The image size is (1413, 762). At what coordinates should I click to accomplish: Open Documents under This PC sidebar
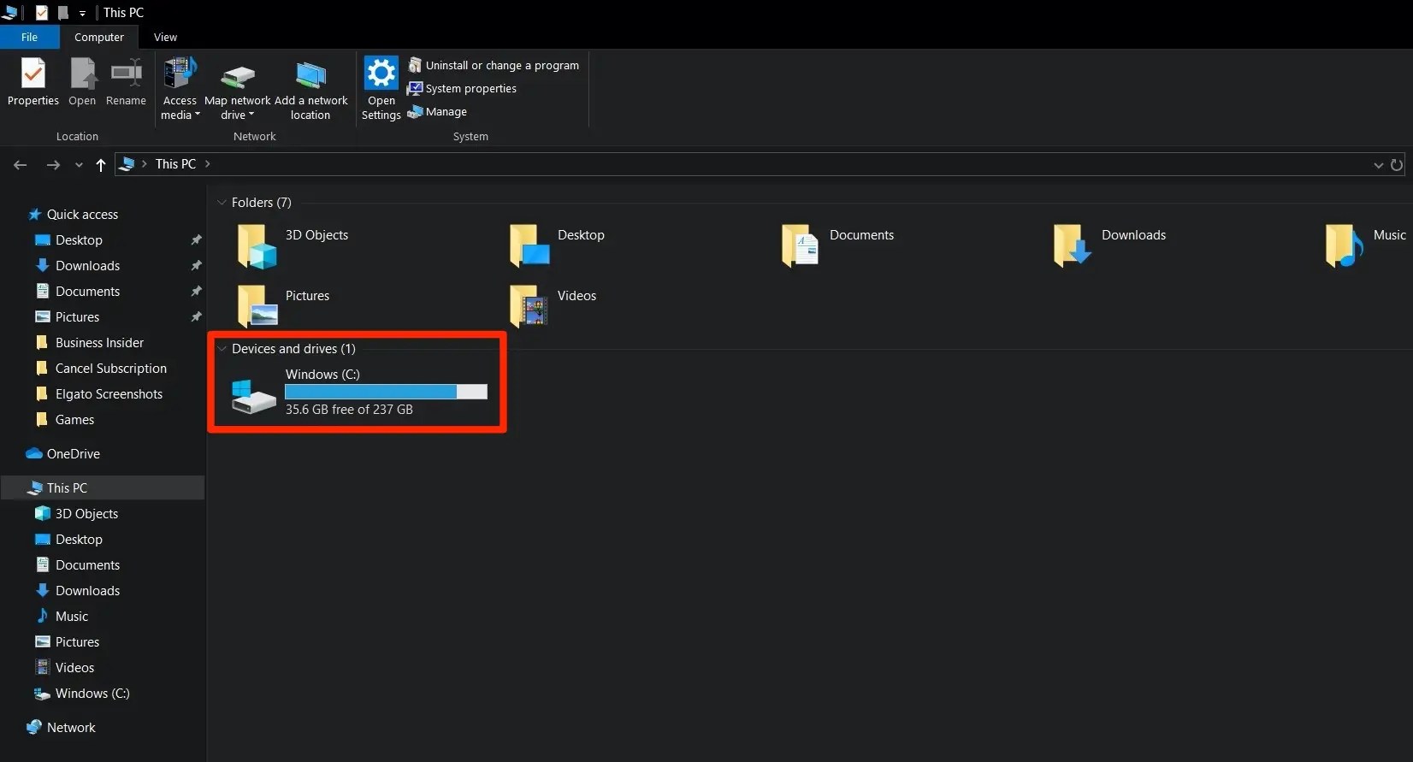(x=87, y=565)
